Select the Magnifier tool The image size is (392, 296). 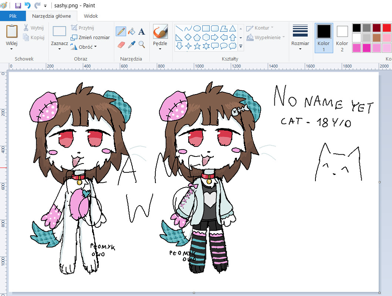coord(141,45)
